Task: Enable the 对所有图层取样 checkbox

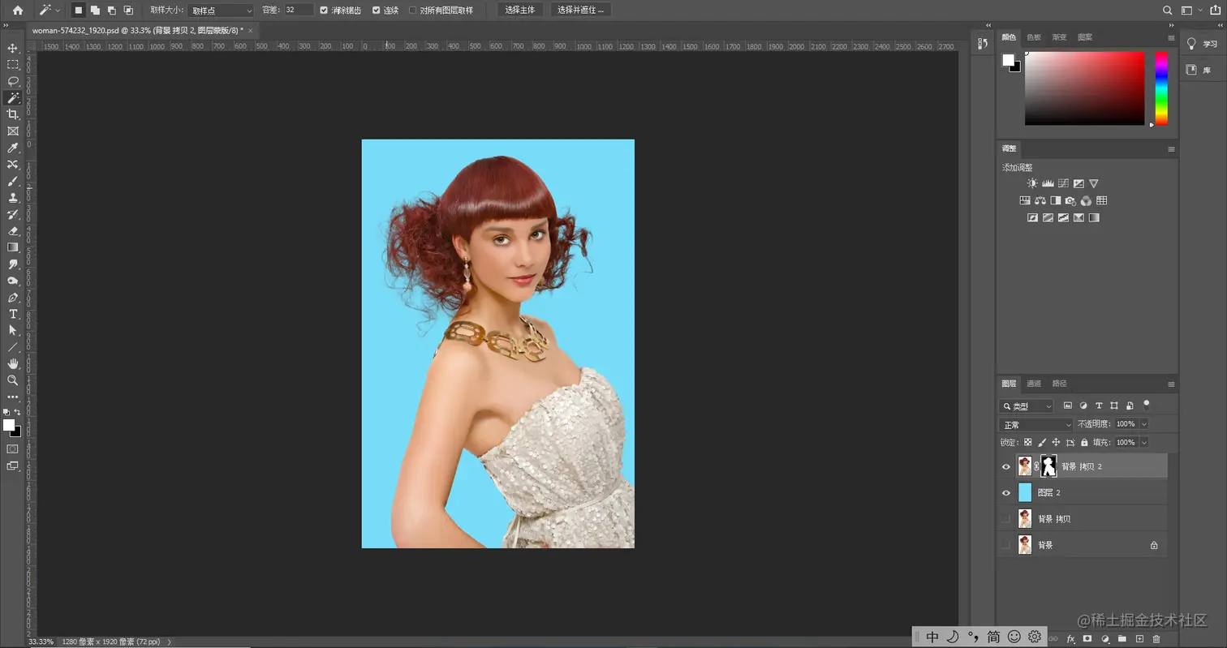Action: [x=414, y=10]
